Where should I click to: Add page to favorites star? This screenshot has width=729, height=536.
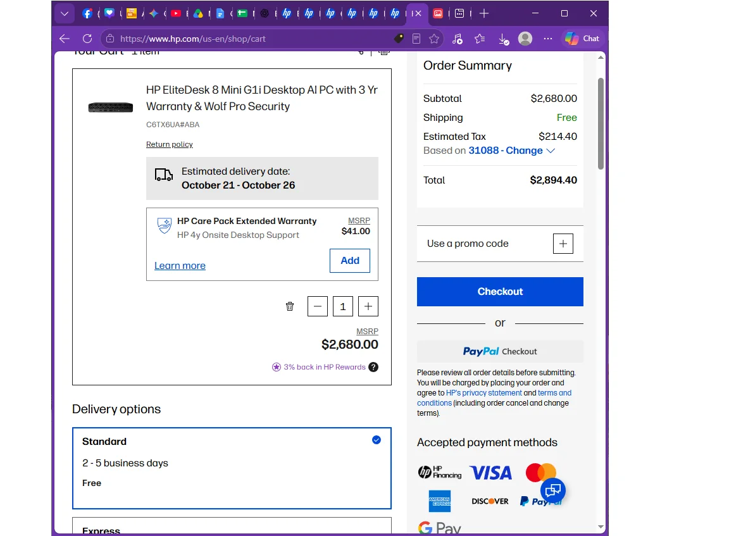[x=434, y=39]
